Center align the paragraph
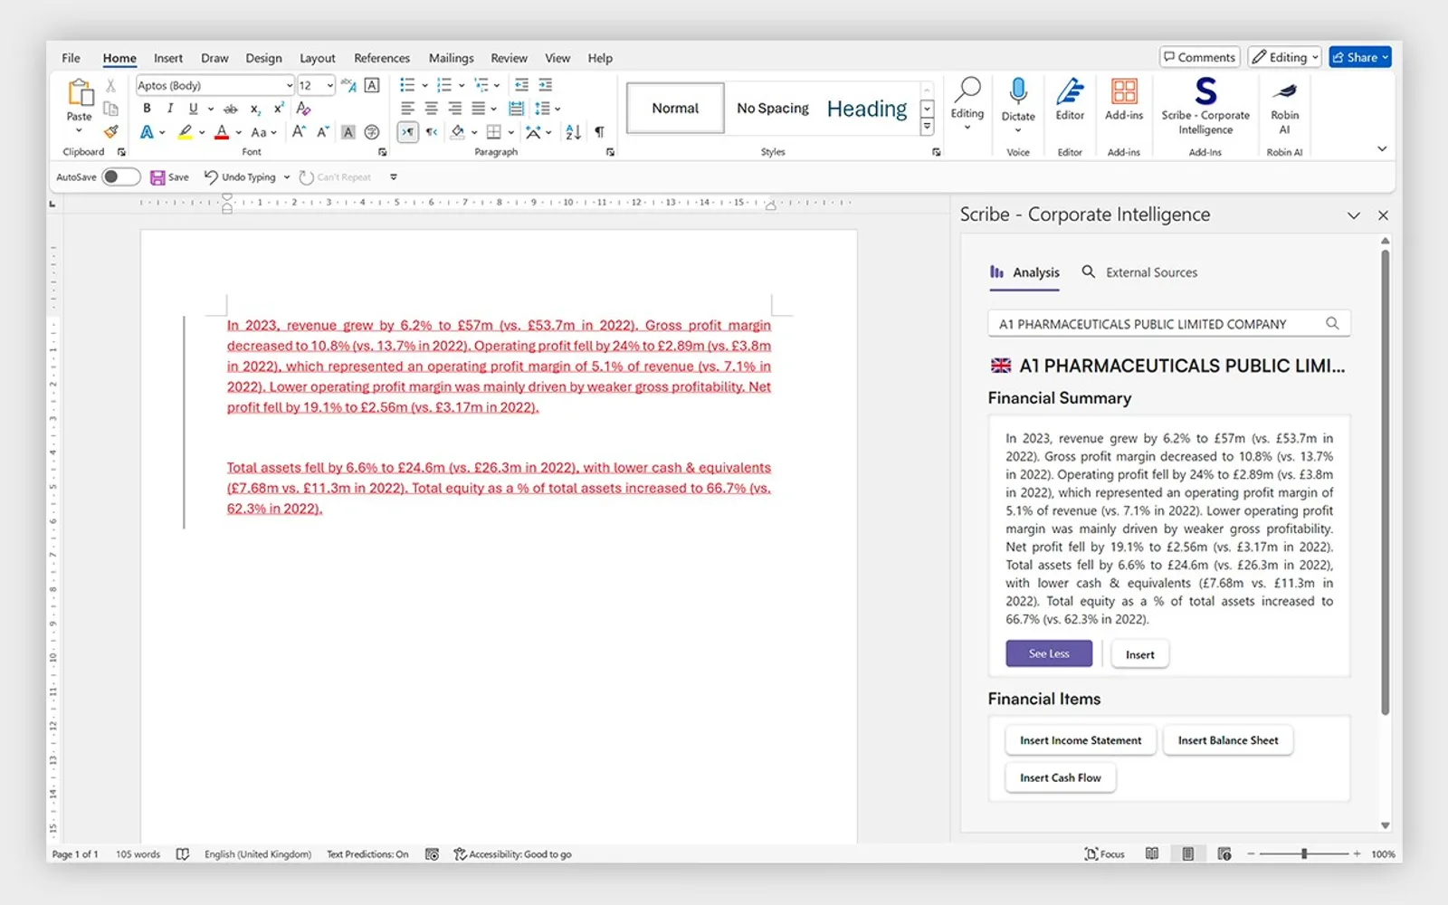The height and width of the screenshot is (905, 1448). click(x=431, y=109)
